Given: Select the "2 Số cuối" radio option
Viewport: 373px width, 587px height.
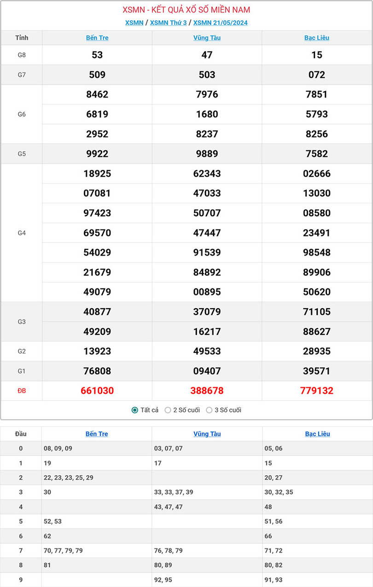Looking at the screenshot, I should point(168,410).
